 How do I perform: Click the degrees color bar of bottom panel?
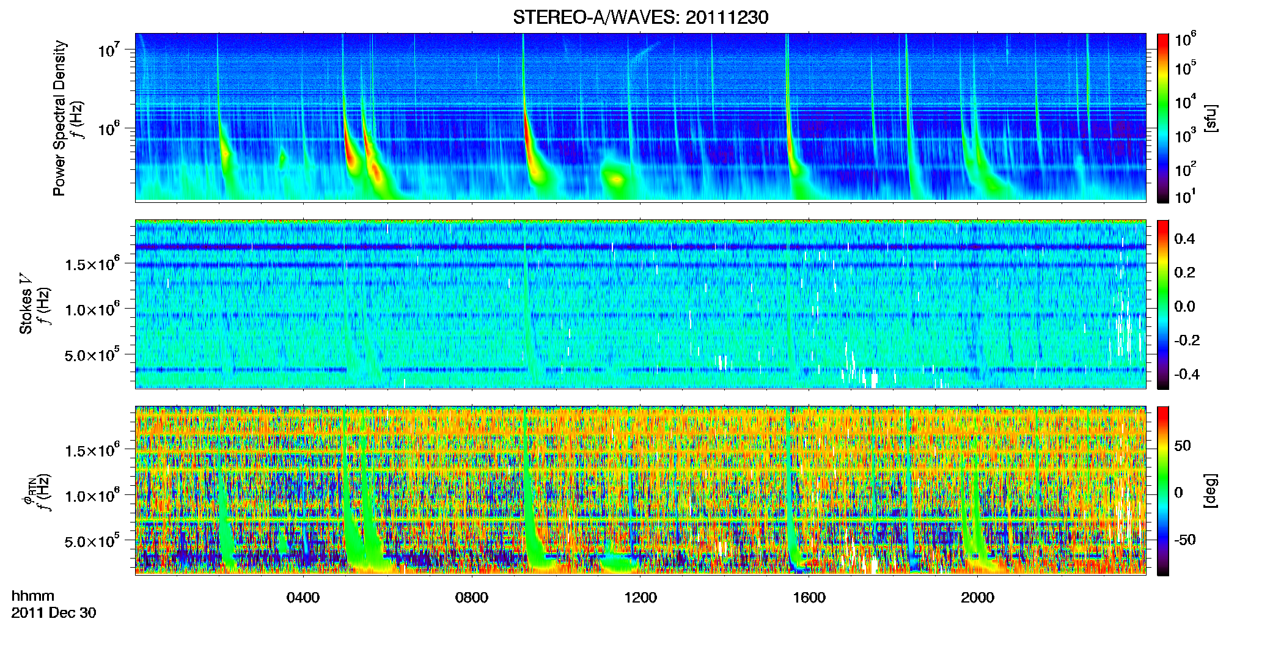[x=1163, y=491]
